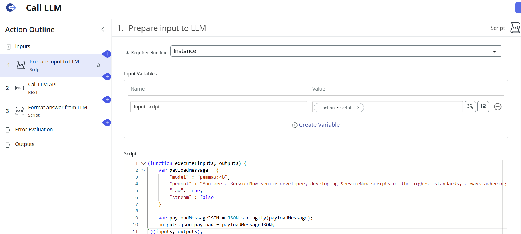Remove the input_script variable row
Viewport: 521px width, 234px height.
498,107
